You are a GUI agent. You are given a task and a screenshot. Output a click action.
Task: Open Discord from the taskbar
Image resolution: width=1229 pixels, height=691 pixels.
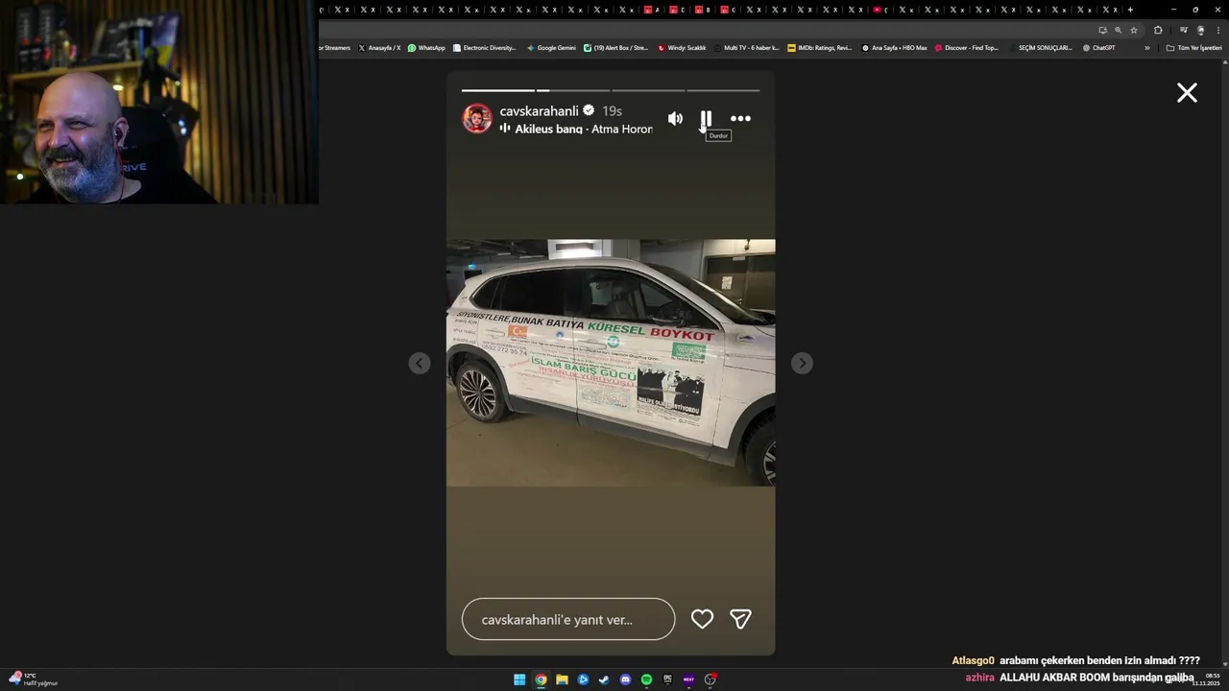pyautogui.click(x=625, y=679)
